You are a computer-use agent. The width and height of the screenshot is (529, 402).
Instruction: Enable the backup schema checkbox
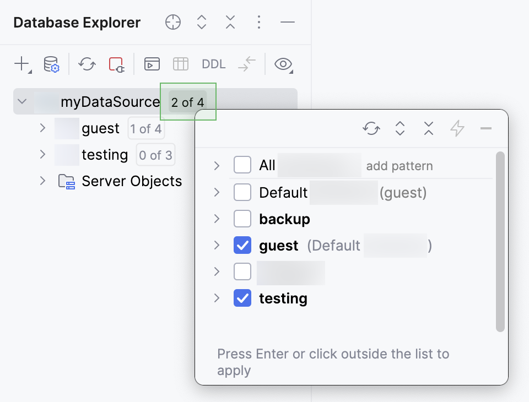point(242,219)
